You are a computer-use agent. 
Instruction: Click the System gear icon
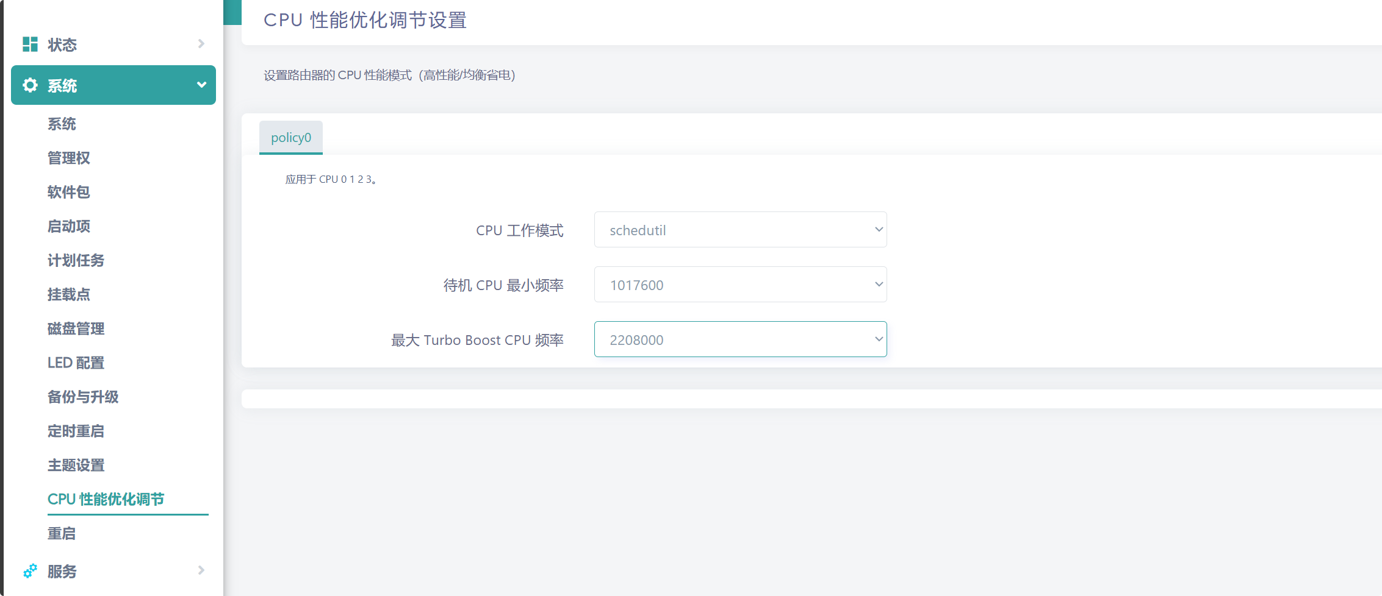pos(30,85)
